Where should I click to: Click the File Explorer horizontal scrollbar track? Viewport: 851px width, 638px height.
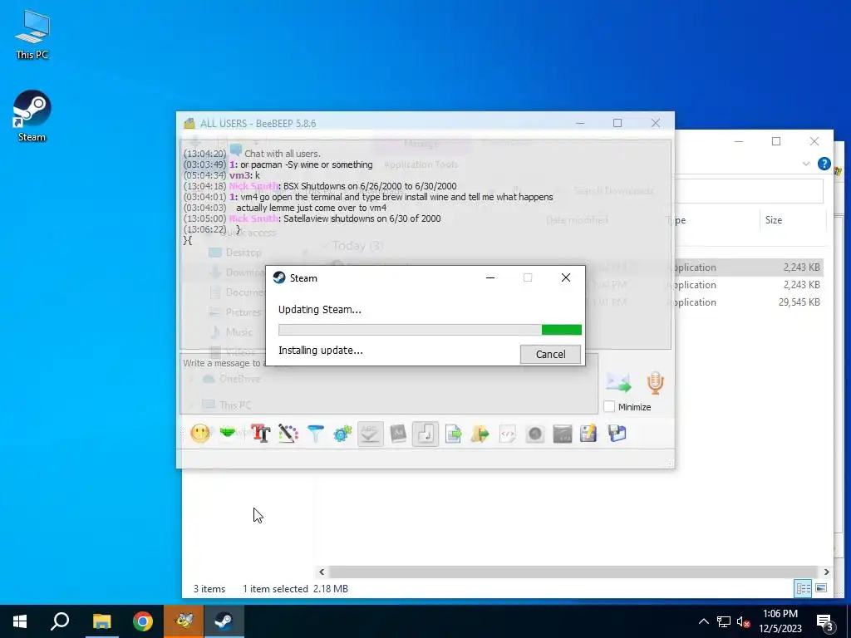[573, 572]
